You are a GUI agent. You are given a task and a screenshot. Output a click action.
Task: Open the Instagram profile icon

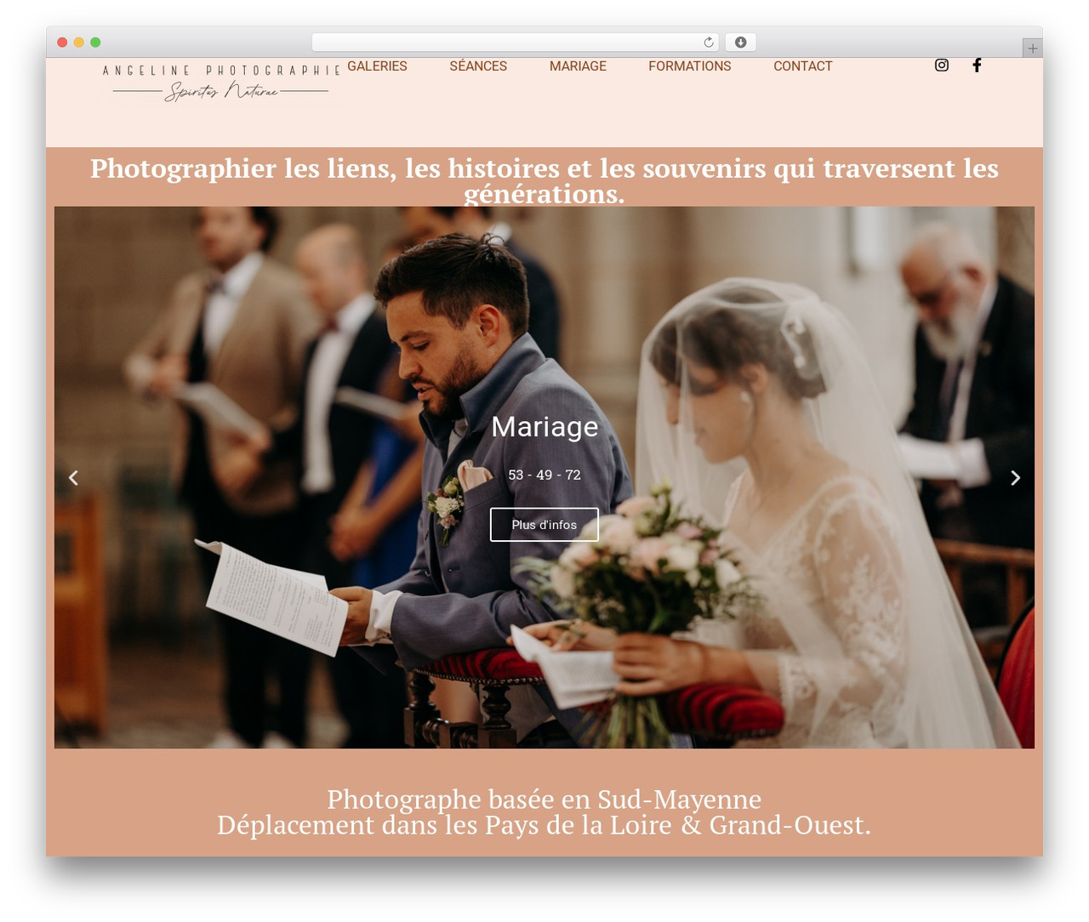coord(942,65)
